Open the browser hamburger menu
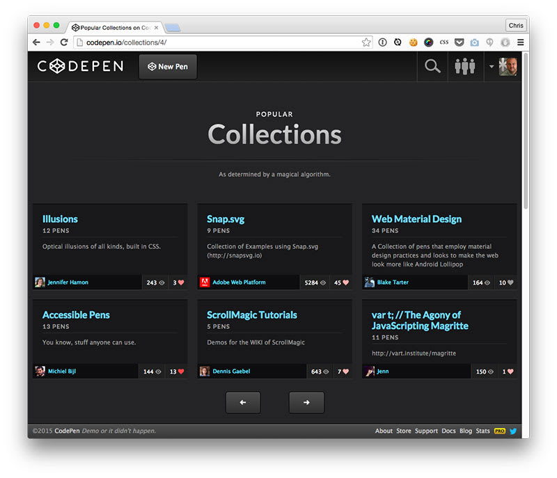 pyautogui.click(x=521, y=42)
